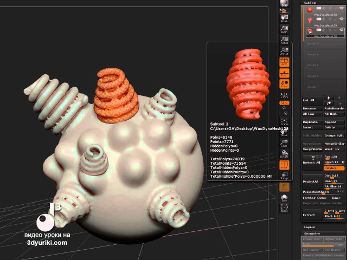The image size is (347, 260).
Task: Expand the Layers section
Action: click(x=310, y=227)
